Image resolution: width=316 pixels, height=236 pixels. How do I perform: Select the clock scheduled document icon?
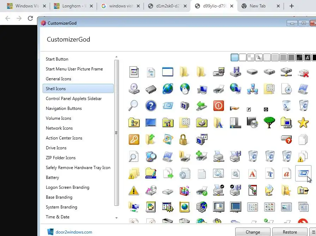click(287, 89)
